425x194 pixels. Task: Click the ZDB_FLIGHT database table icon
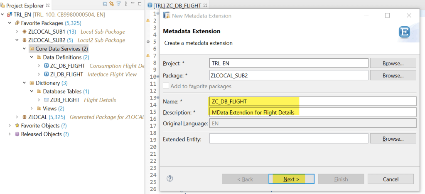(46, 100)
